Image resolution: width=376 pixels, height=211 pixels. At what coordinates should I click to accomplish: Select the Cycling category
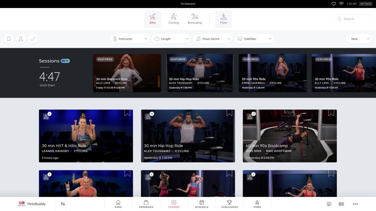174,19
